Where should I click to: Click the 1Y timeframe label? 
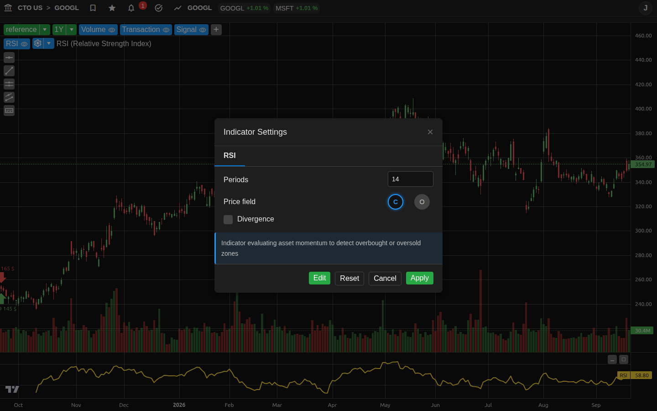point(59,30)
